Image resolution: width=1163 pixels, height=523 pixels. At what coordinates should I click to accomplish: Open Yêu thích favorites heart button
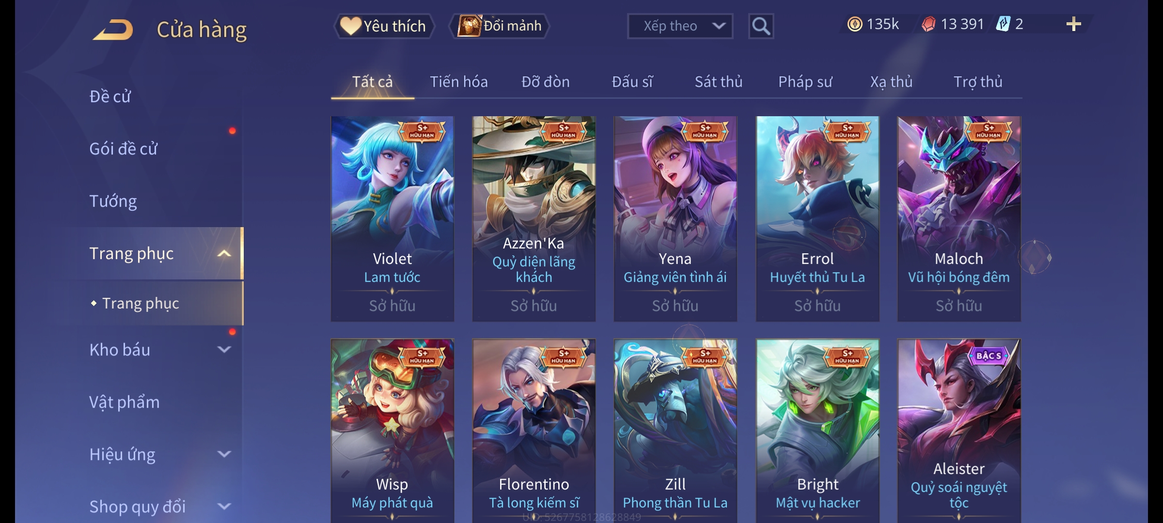click(x=384, y=26)
